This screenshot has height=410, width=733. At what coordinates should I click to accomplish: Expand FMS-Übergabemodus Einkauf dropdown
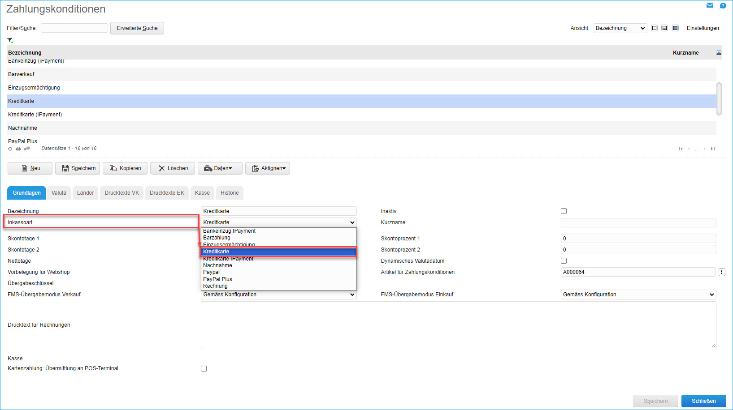638,295
